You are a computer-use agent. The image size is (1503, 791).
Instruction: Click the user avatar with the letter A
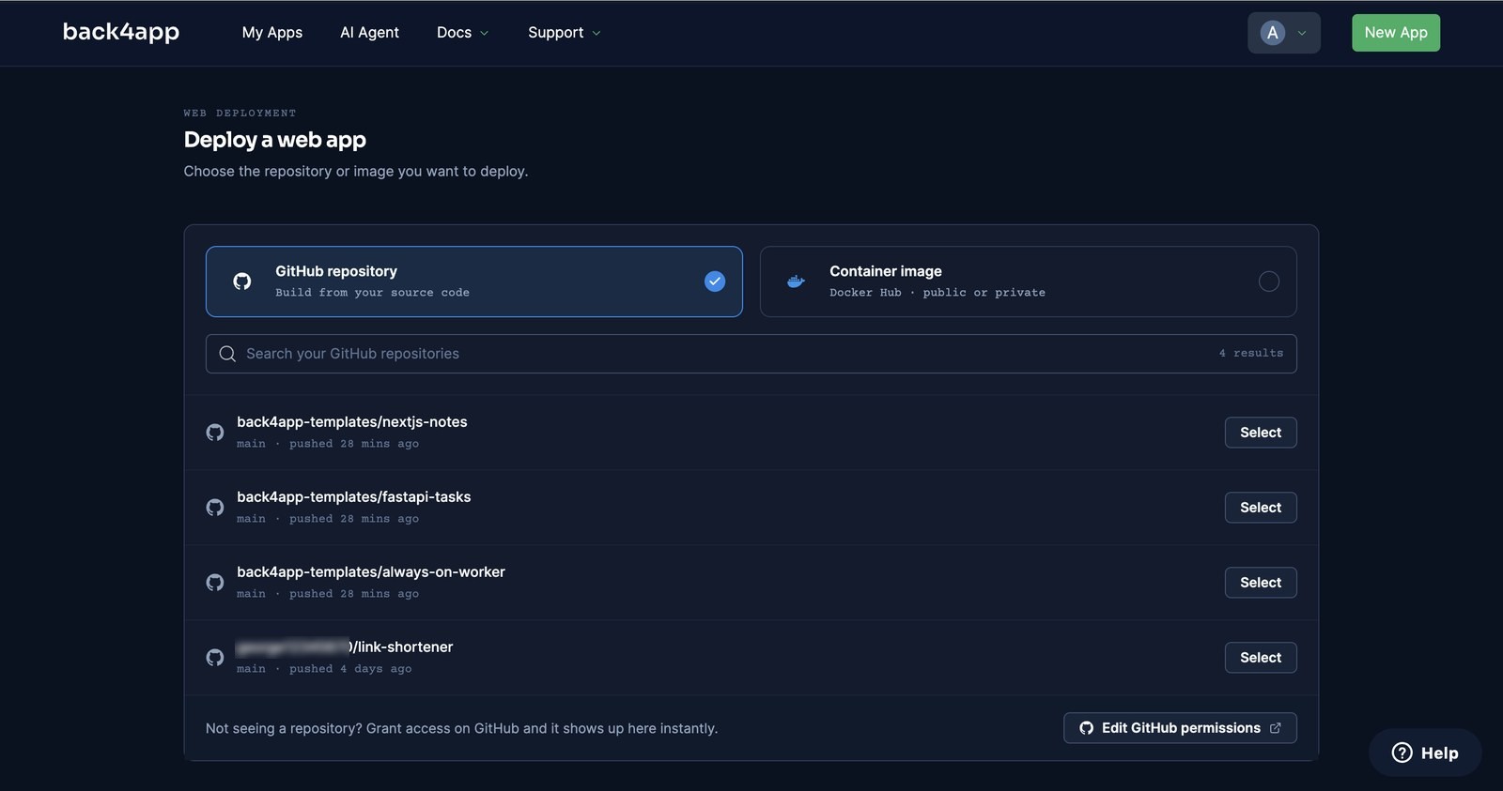click(x=1273, y=33)
